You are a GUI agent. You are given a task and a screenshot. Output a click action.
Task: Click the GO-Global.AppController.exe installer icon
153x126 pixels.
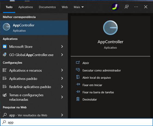(5, 55)
